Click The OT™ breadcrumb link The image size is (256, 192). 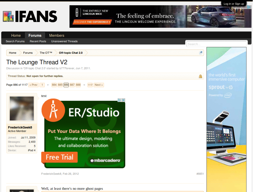46,53
